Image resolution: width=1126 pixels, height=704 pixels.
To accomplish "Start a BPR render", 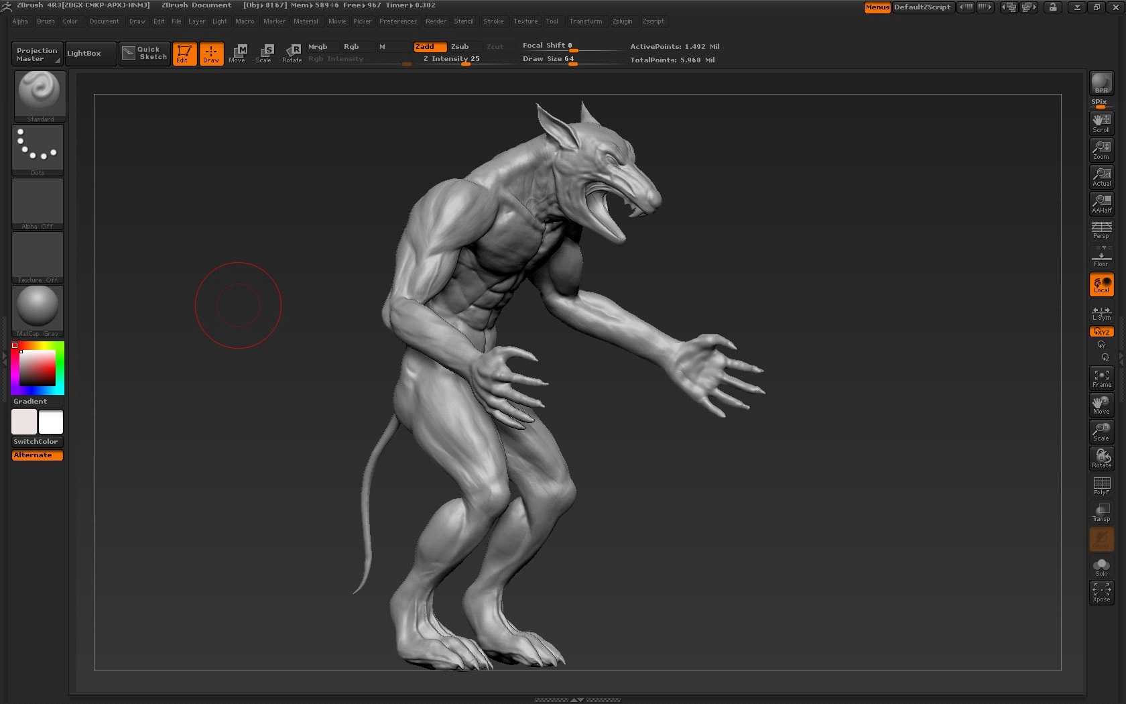I will 1101,83.
